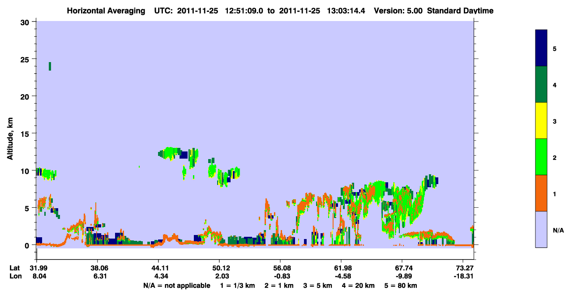Click the '4 = 20 km' legend text

click(x=358, y=285)
